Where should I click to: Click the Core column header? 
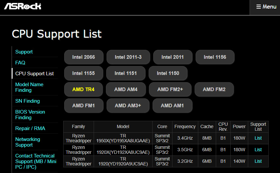162,127
